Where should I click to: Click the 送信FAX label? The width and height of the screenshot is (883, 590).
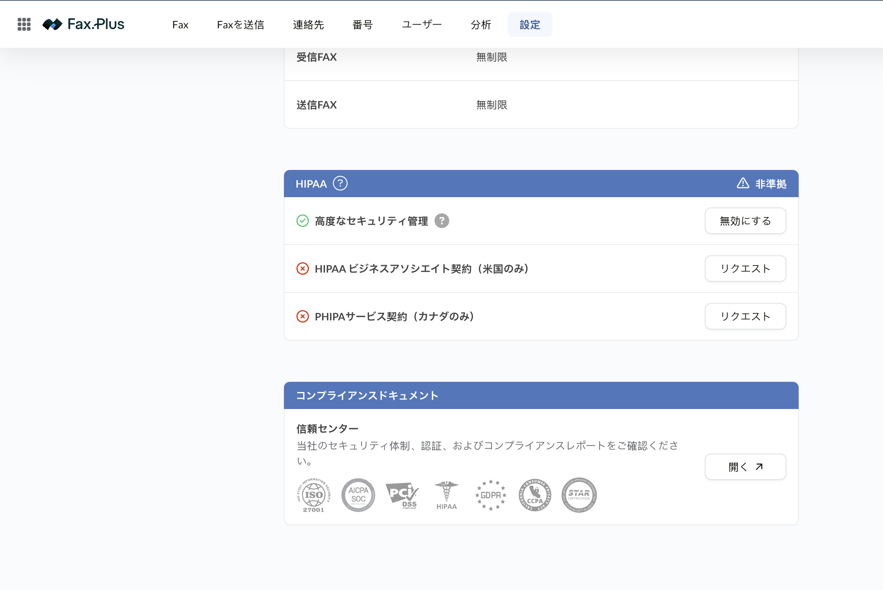tap(316, 105)
